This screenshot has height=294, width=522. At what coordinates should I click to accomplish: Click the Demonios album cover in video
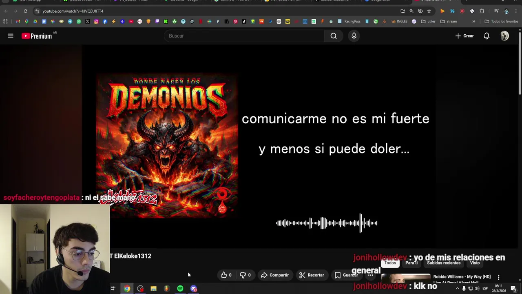click(x=167, y=145)
